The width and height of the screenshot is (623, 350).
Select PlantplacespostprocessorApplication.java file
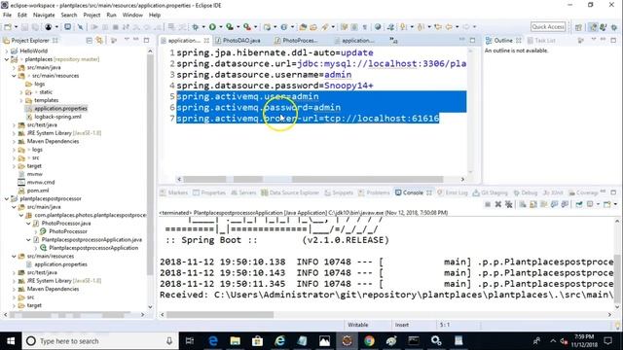pos(92,240)
